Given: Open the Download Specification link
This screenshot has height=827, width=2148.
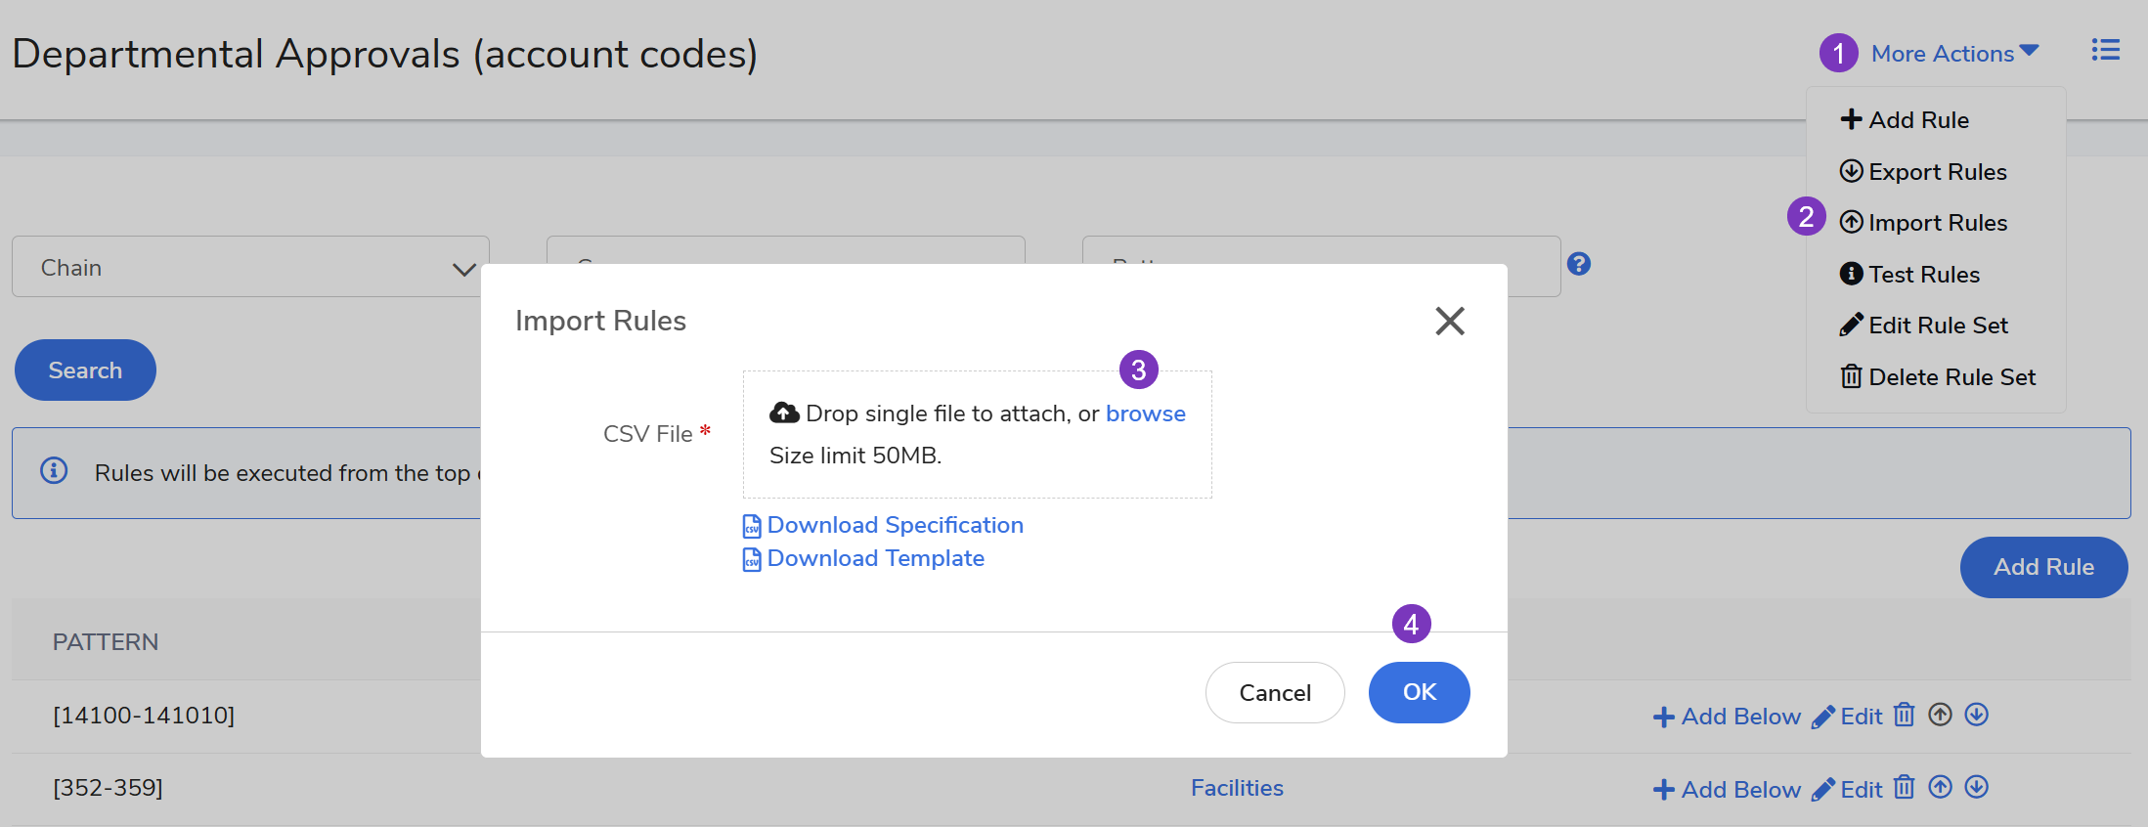Looking at the screenshot, I should click(x=894, y=525).
